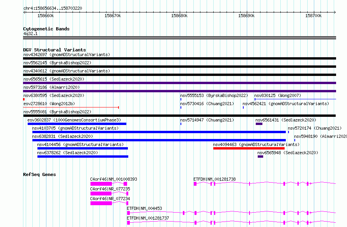Image resolution: width=347 pixels, height=227 pixels.
Task: Select the purple bar under nsv6565615
Action: (x=179, y=83)
